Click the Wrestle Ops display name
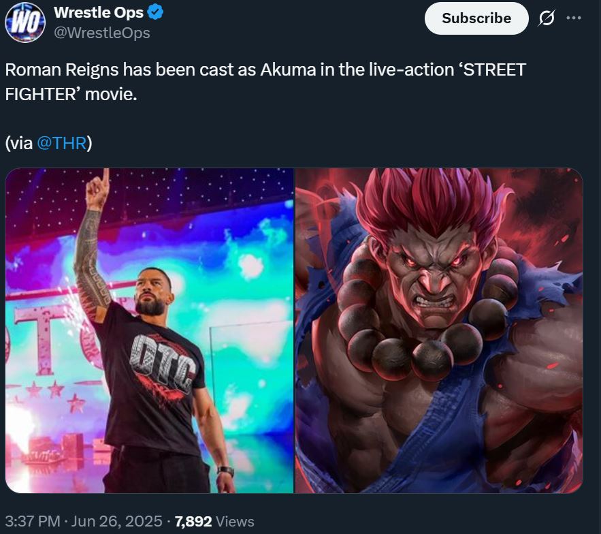This screenshot has height=534, width=601. pyautogui.click(x=98, y=12)
